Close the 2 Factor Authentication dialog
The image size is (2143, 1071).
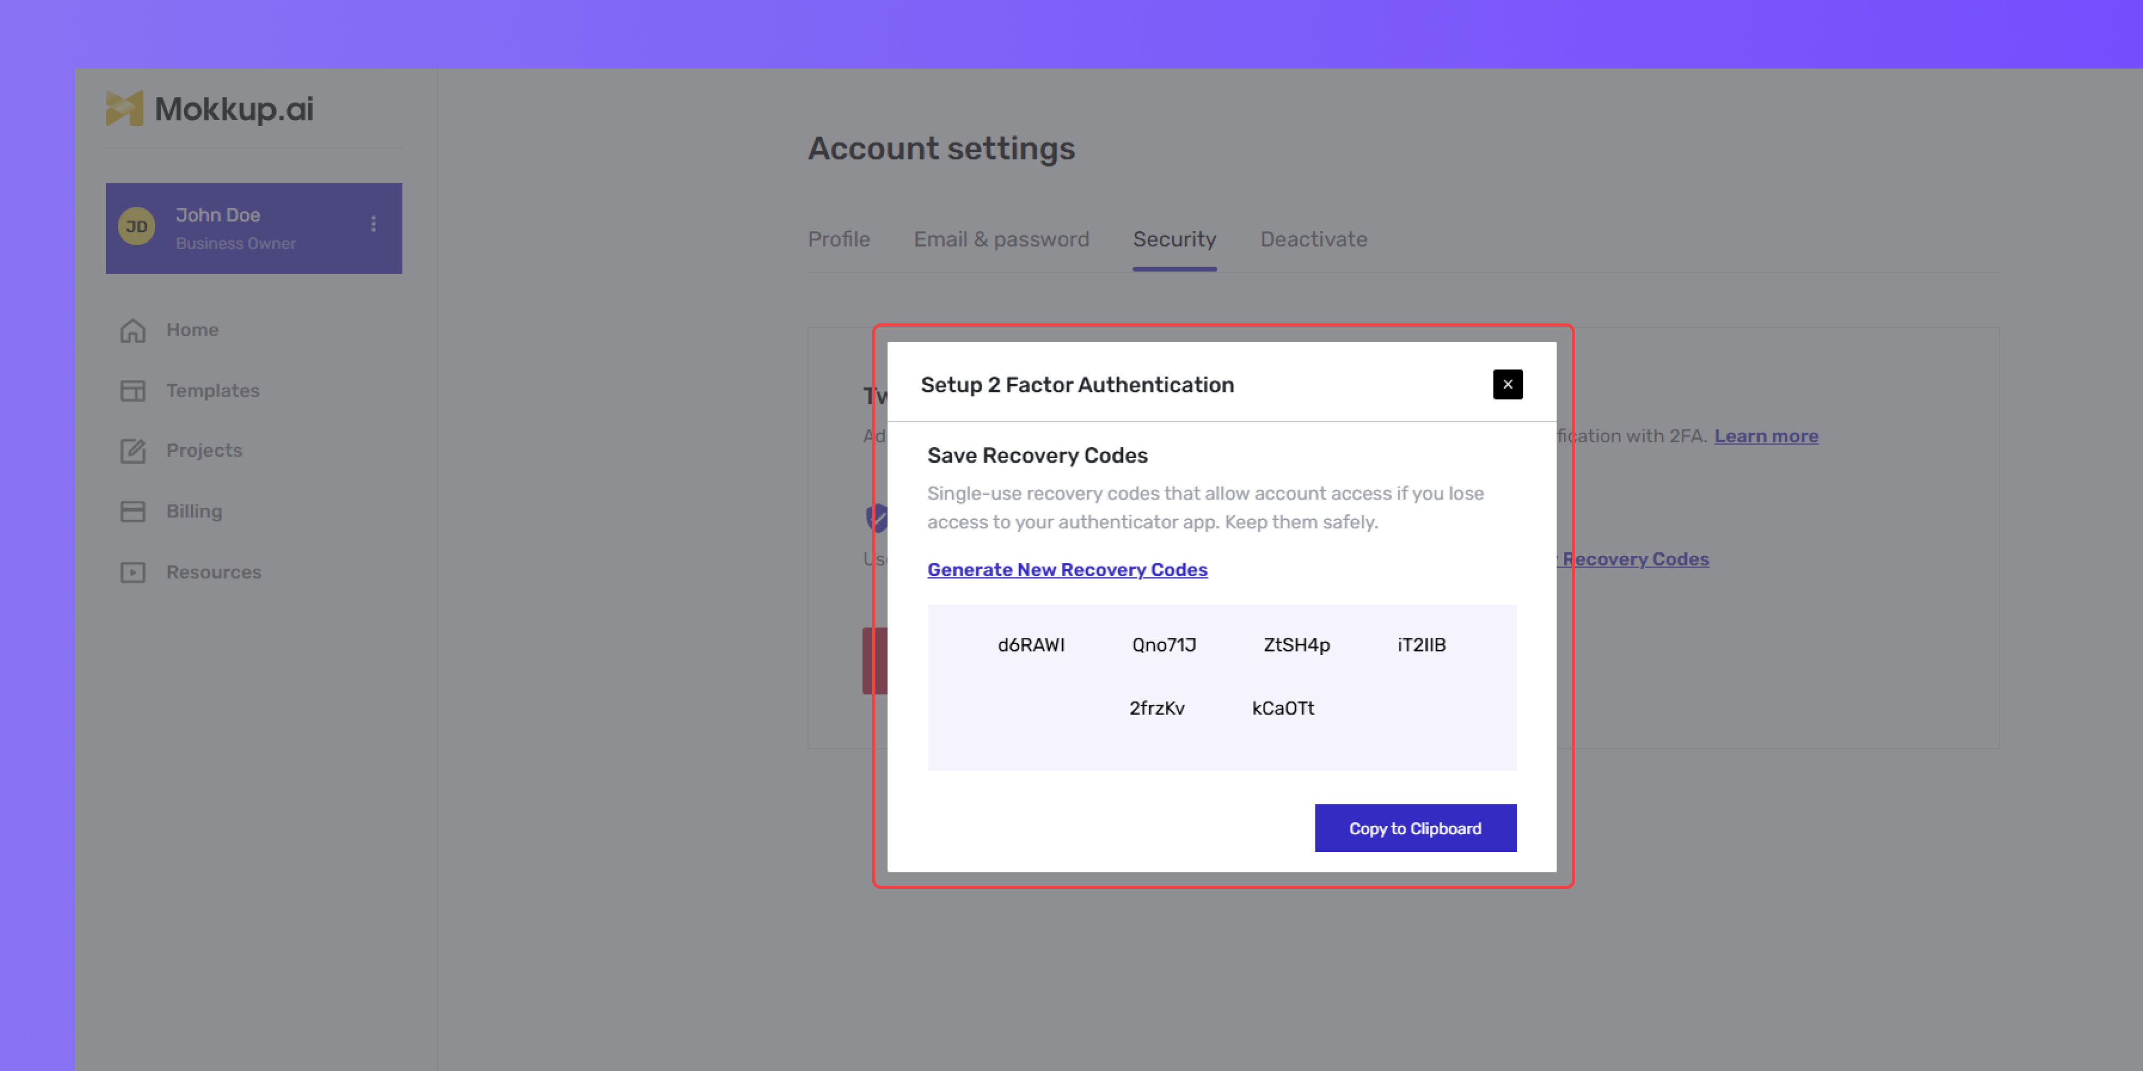(1507, 384)
